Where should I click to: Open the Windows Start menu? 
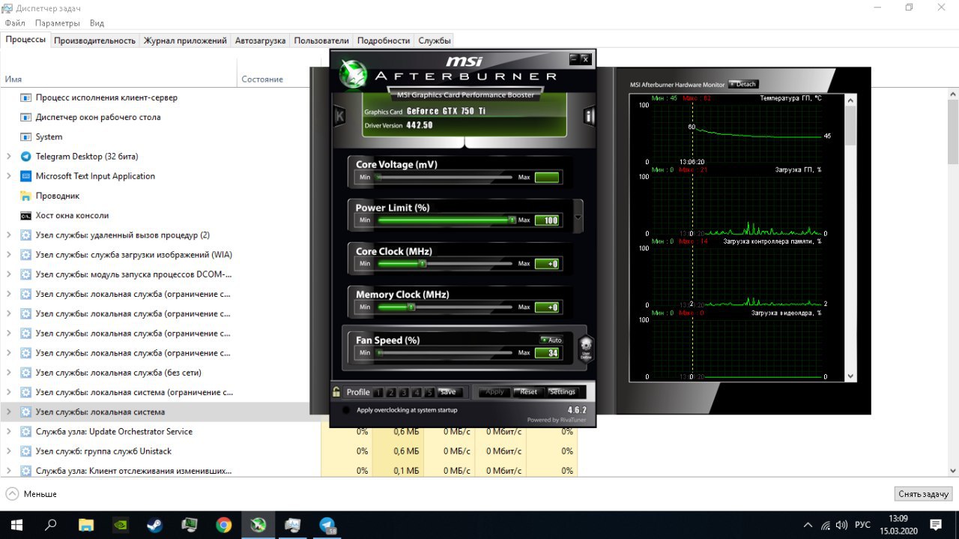click(16, 525)
